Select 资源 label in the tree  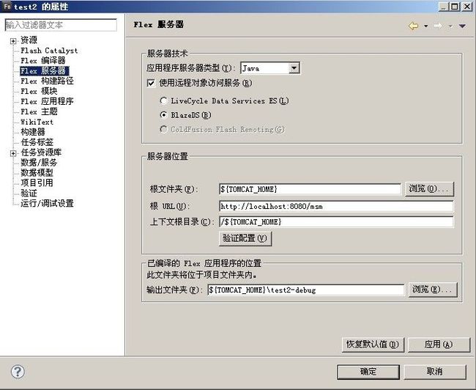click(x=29, y=40)
